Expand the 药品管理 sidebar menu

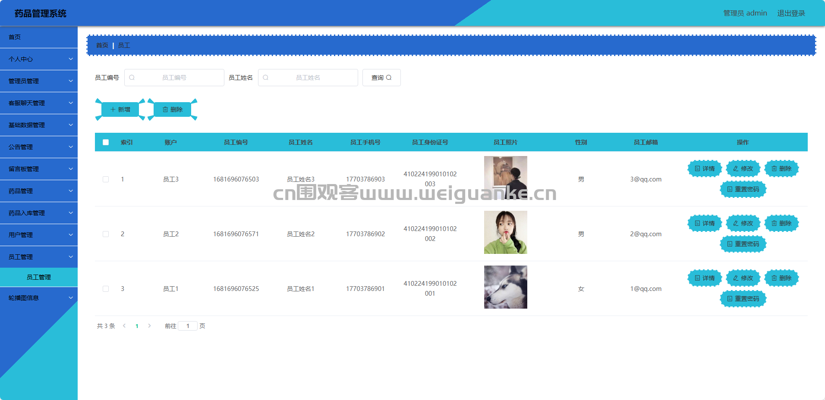coord(39,191)
